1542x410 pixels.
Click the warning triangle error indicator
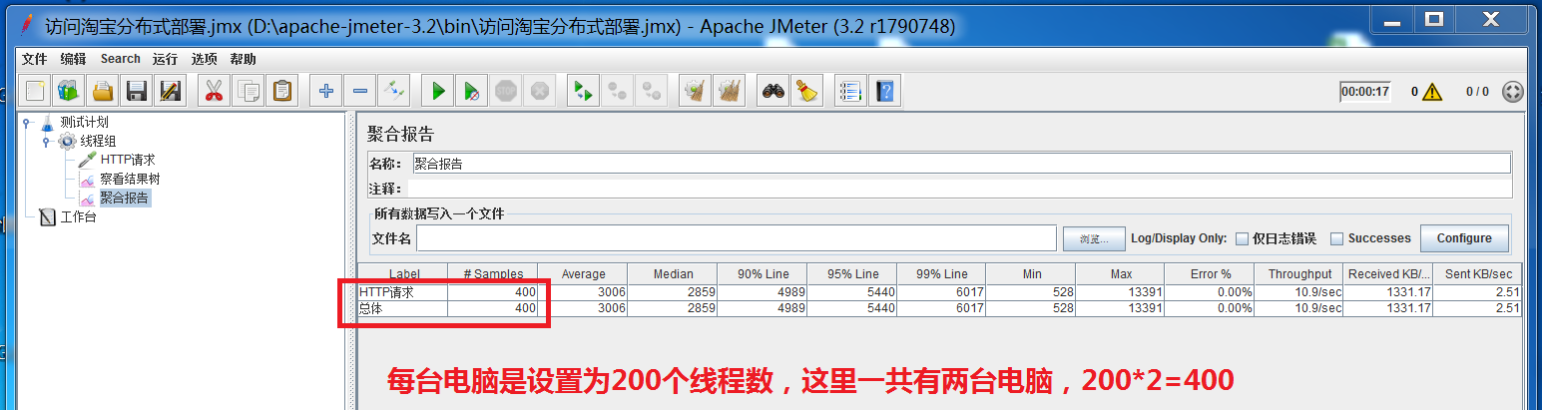(x=1433, y=92)
